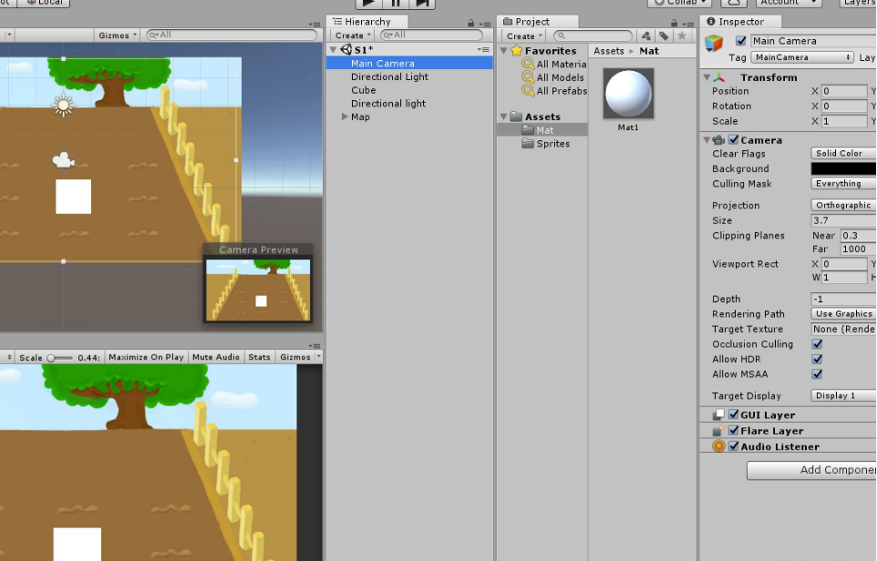Viewport: 877px width, 561px height.
Task: Open the Hierarchy Create dropdown
Action: (x=353, y=36)
